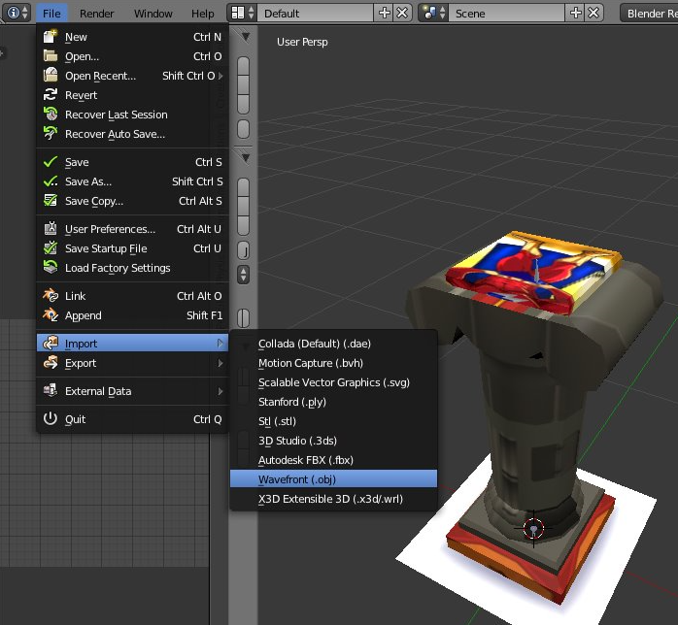Open the Render menu
Screen dimensions: 678x625
pyautogui.click(x=96, y=14)
